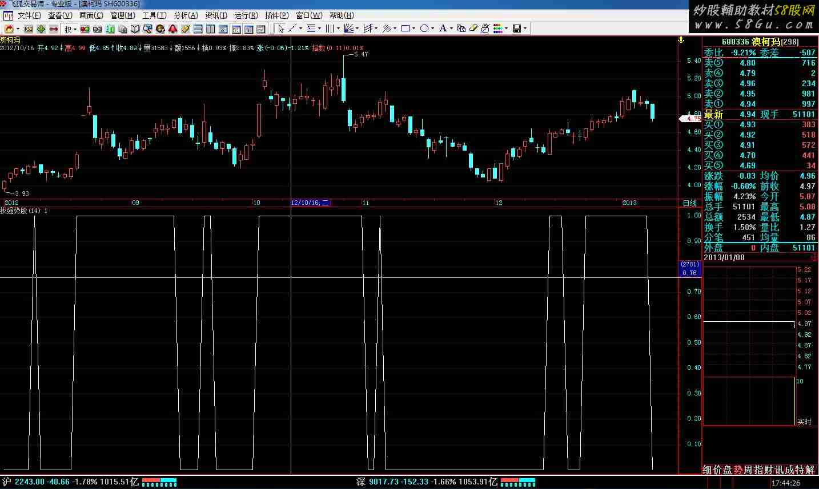
Task: Click the gray binocular-style toolbar icon
Action: [x=98, y=29]
